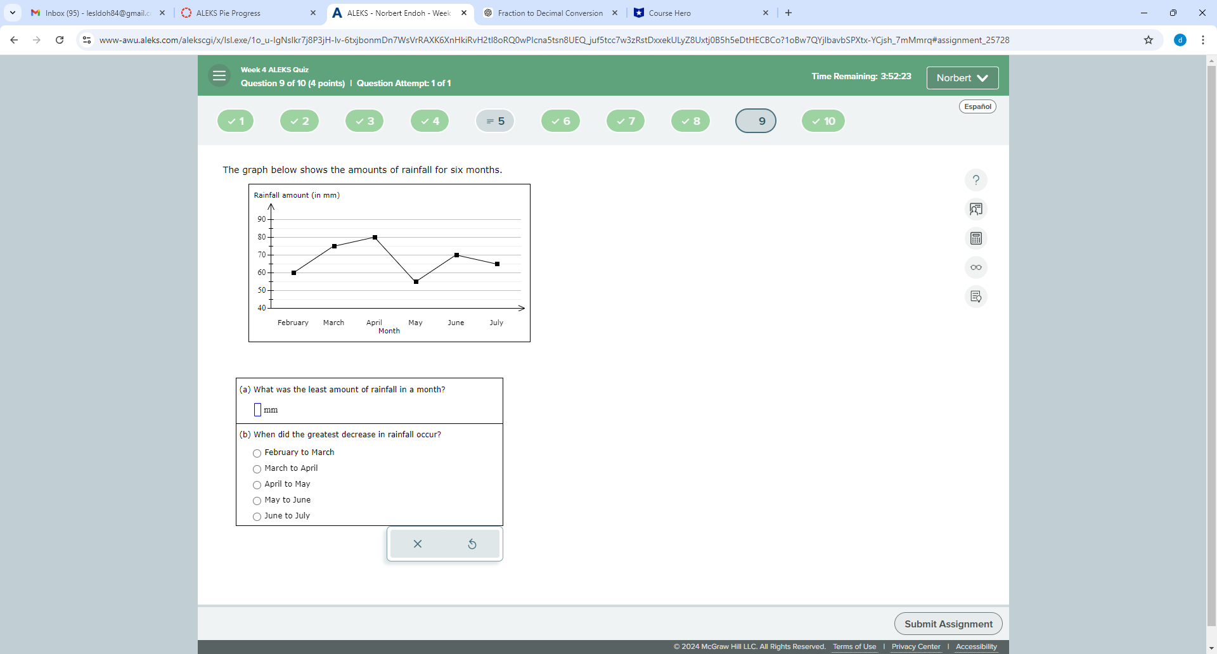Go to question 8
Image resolution: width=1217 pixels, height=654 pixels.
coord(691,121)
